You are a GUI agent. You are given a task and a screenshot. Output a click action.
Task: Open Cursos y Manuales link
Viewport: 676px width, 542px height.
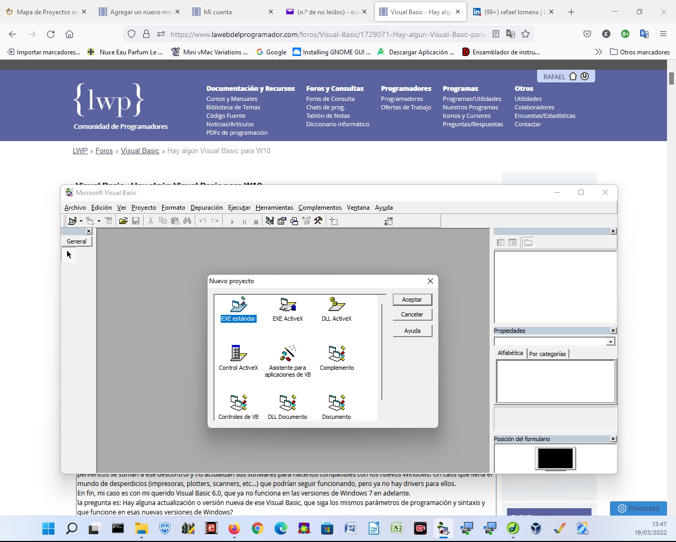[x=232, y=99]
